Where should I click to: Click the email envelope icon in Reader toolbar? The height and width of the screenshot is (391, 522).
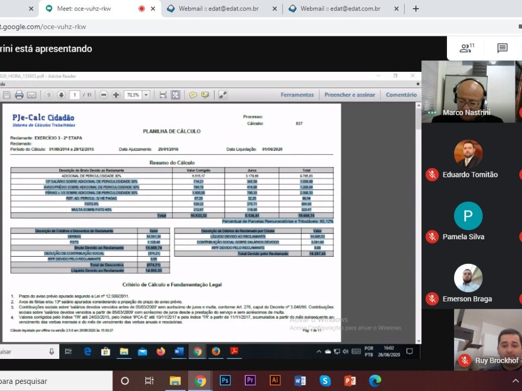coord(32,95)
